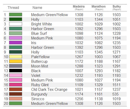Select the Blue Surf name in row 5
This screenshot has height=109, width=130.
coord(39,33)
